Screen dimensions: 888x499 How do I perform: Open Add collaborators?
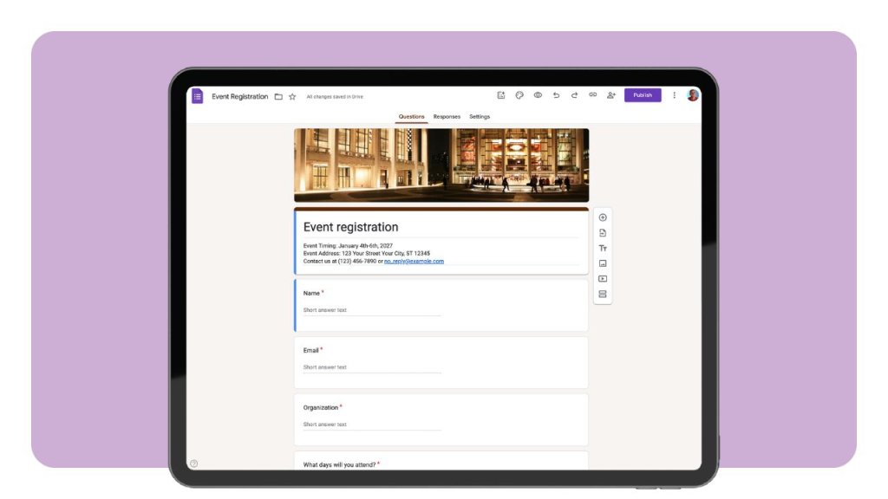pos(610,95)
